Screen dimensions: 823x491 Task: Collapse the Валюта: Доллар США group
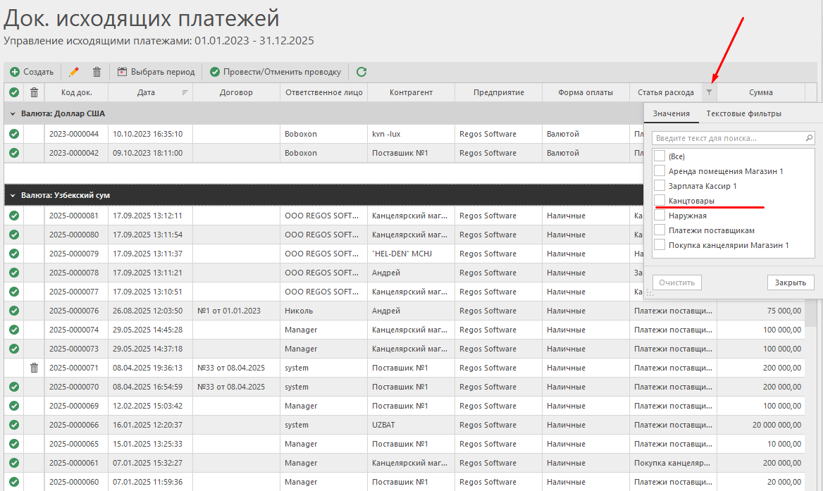coord(13,113)
